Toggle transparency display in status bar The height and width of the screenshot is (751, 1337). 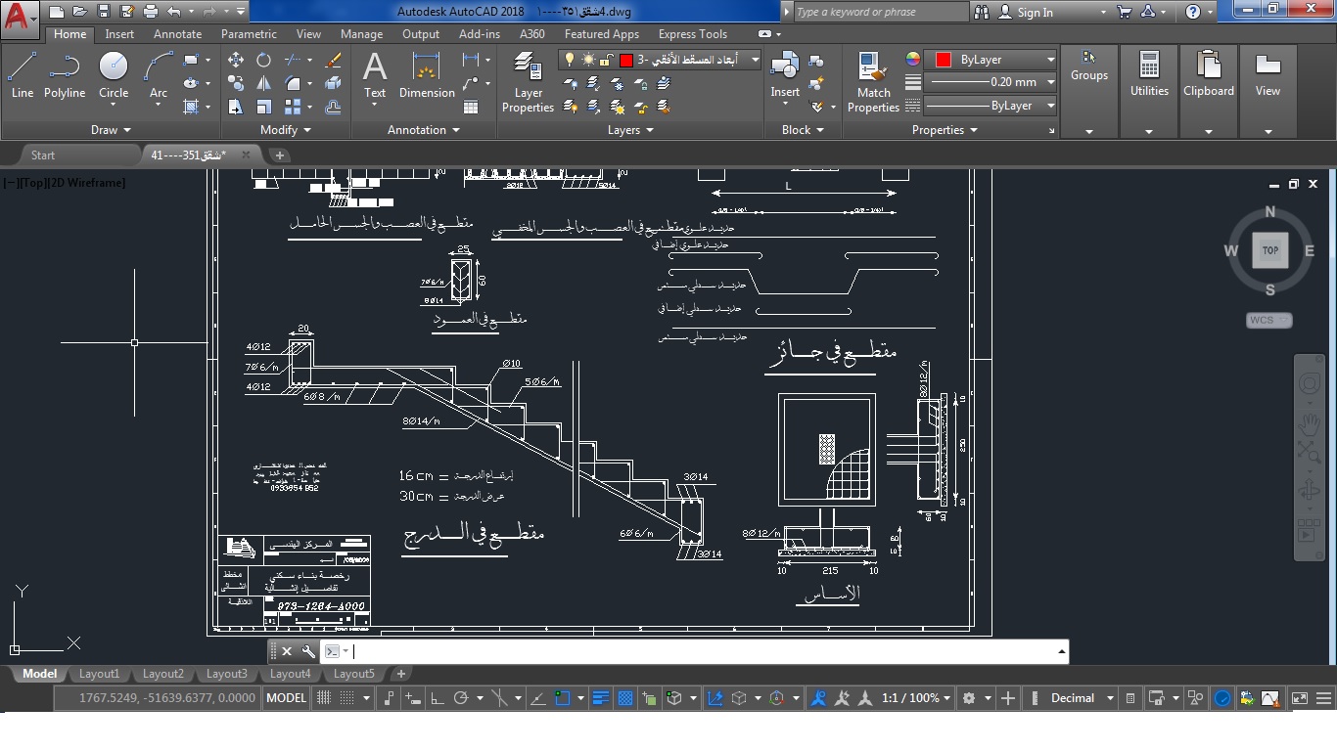[x=625, y=698]
